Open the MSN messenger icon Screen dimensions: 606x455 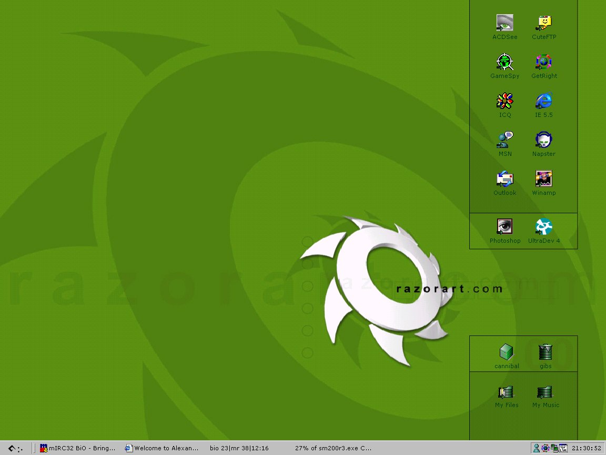pos(504,140)
